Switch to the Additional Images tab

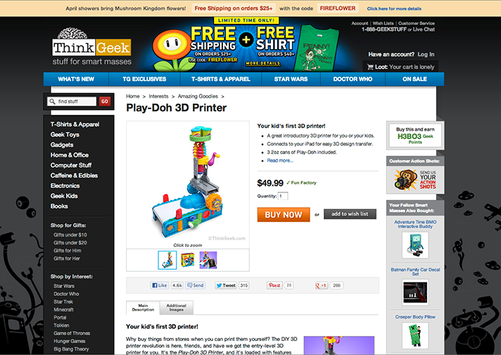point(177,308)
